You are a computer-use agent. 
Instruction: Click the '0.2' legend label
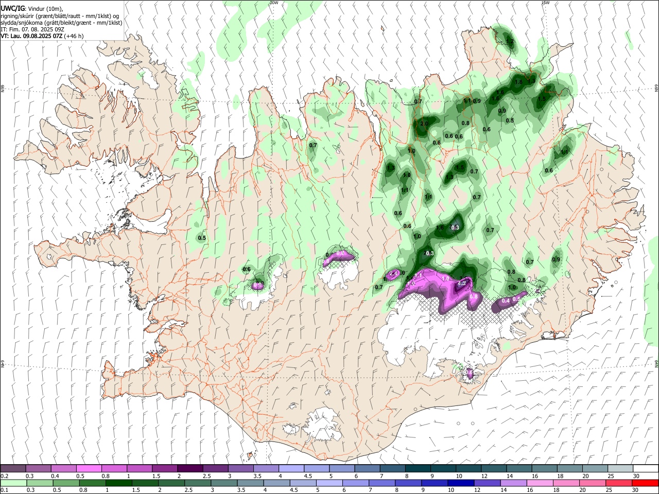(x=4, y=476)
